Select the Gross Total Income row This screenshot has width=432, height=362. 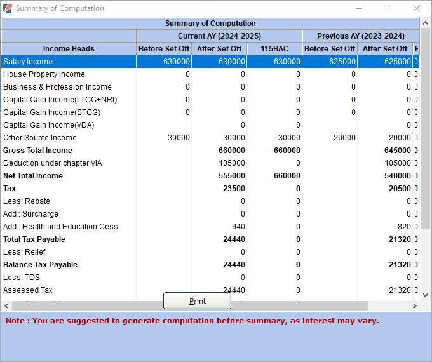click(210, 150)
